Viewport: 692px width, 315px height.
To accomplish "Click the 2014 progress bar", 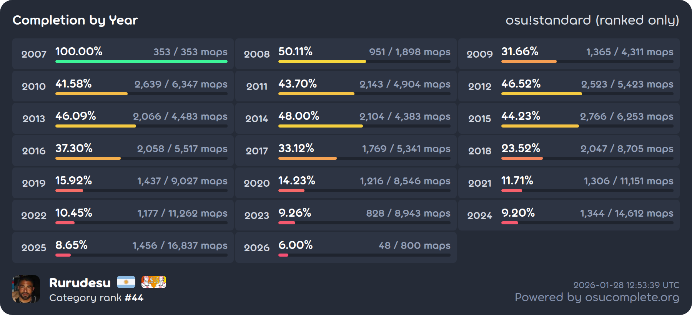I will [x=320, y=126].
